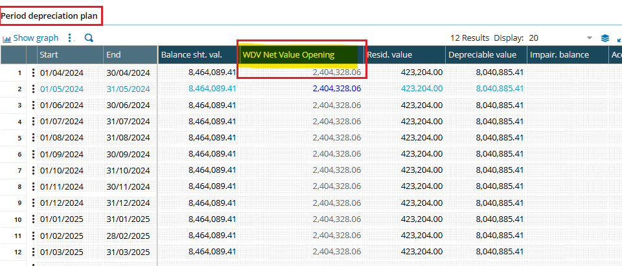Open the 01/05/2024 start date link

[62, 89]
